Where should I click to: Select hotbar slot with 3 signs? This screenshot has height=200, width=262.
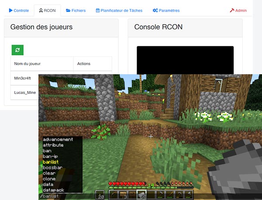[x=123, y=195]
